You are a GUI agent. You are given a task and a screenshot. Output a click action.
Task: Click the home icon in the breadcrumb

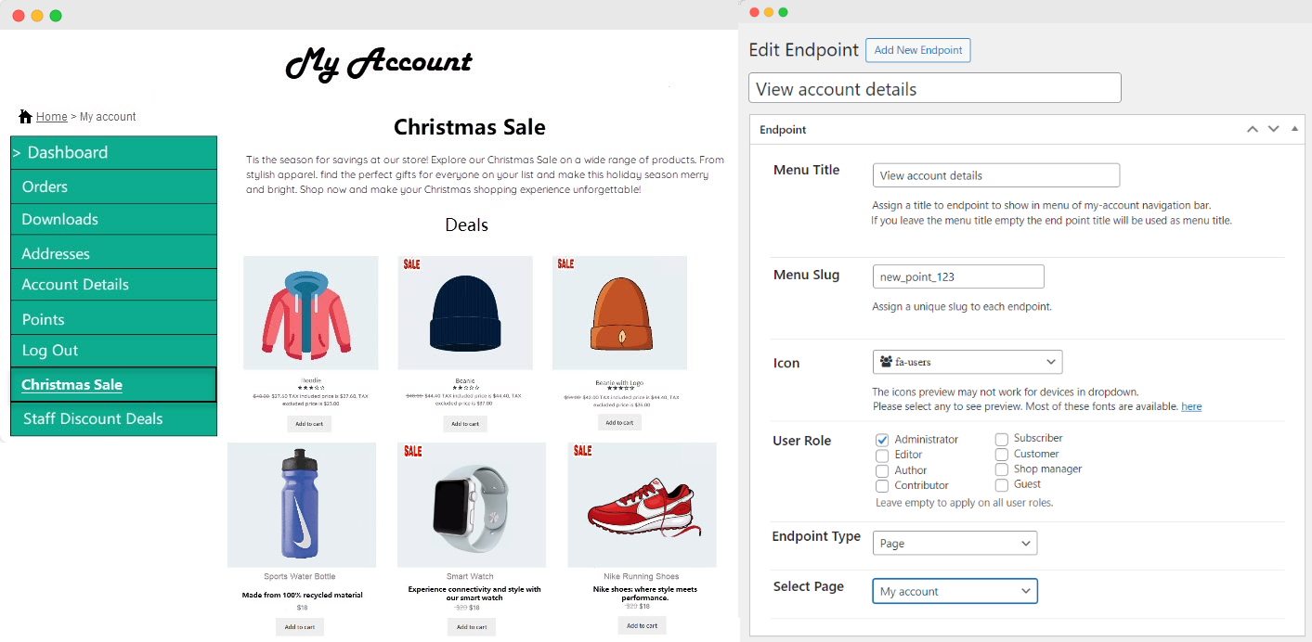pos(25,116)
